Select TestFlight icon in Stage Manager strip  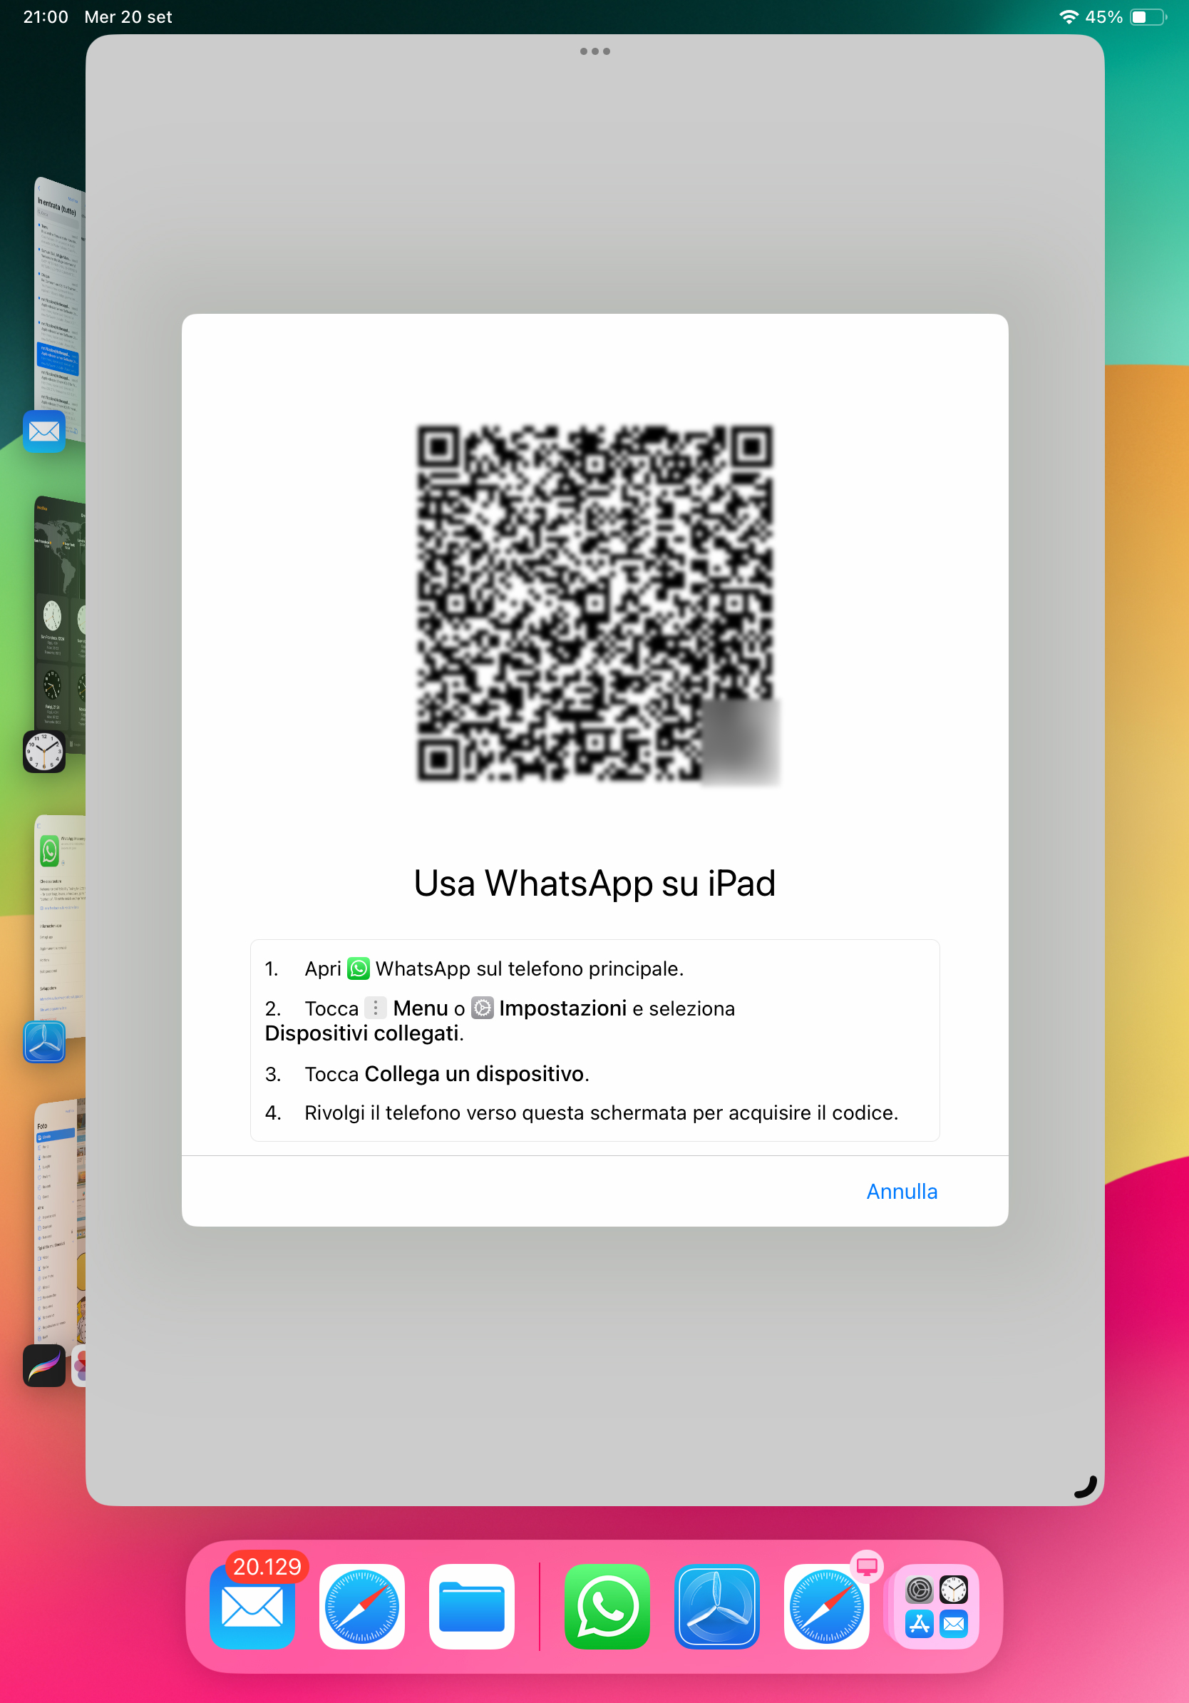[43, 1041]
